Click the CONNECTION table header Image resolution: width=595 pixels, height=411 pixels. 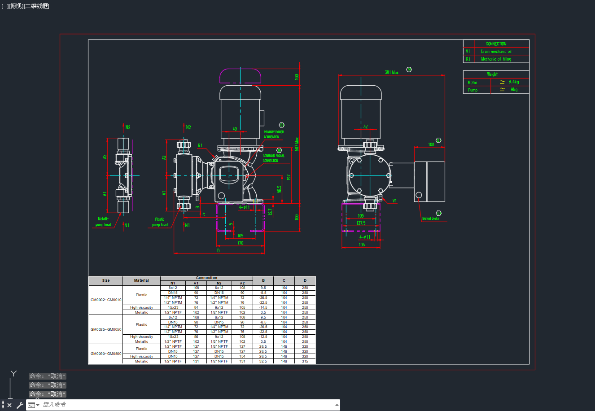(x=496, y=44)
